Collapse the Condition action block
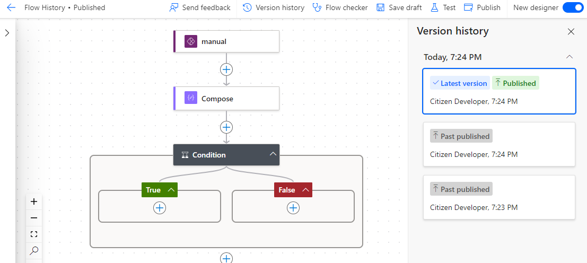The image size is (587, 263). [x=273, y=154]
